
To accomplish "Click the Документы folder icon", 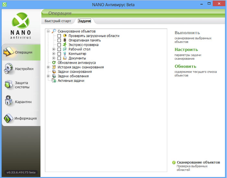I will pos(65,58).
